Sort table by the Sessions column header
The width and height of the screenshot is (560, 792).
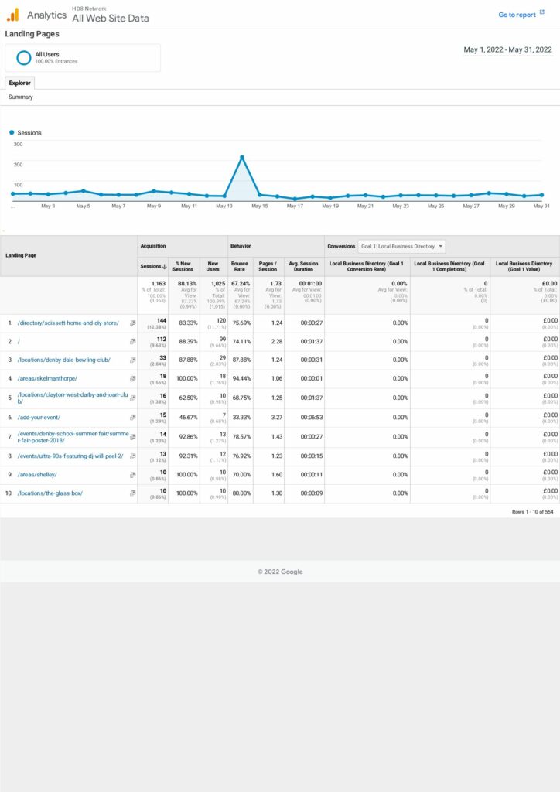(152, 266)
